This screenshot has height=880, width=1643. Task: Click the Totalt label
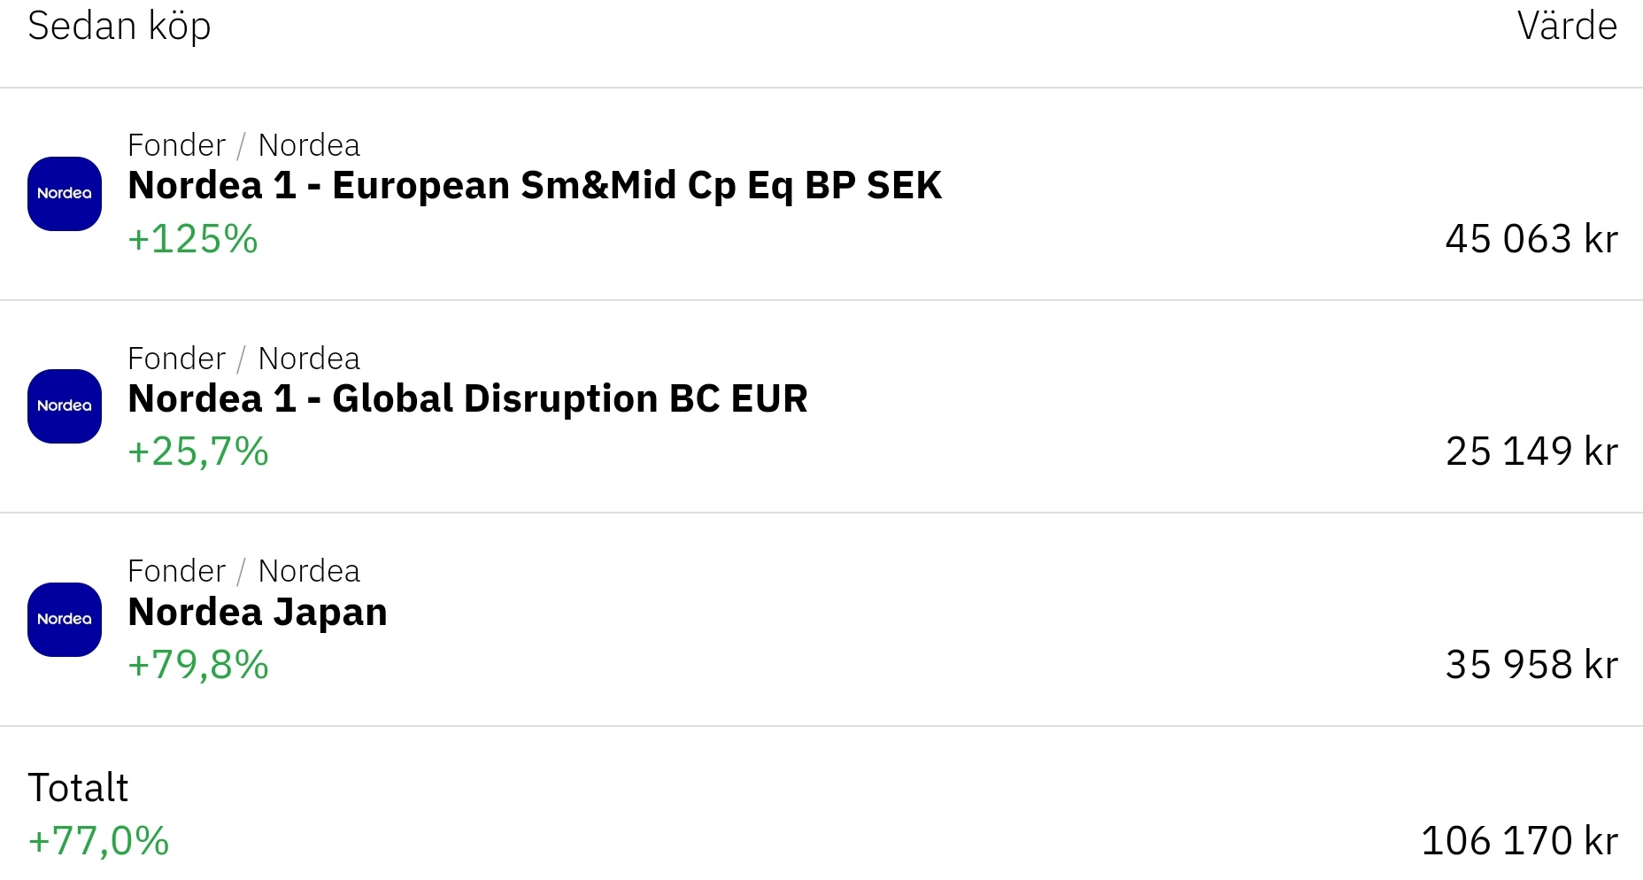click(78, 788)
